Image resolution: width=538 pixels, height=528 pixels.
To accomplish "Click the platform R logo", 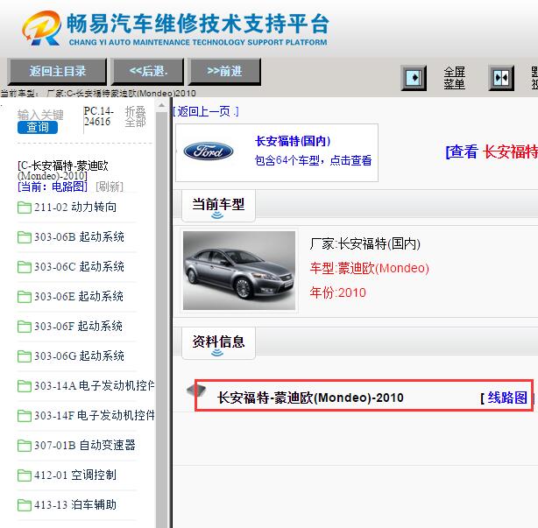I will point(42,28).
